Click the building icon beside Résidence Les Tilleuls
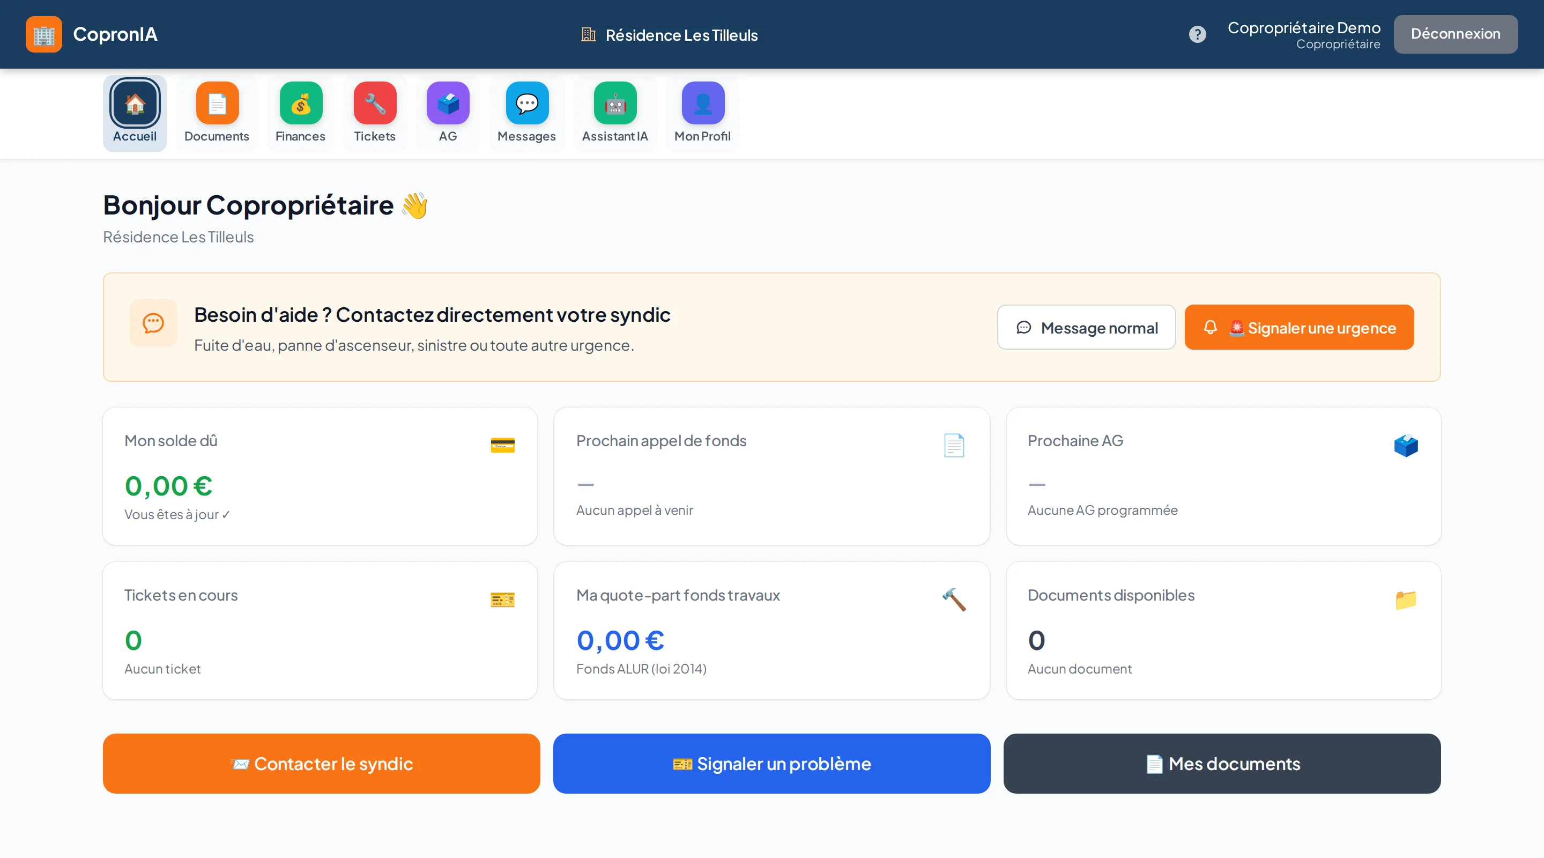This screenshot has width=1544, height=858. tap(589, 35)
